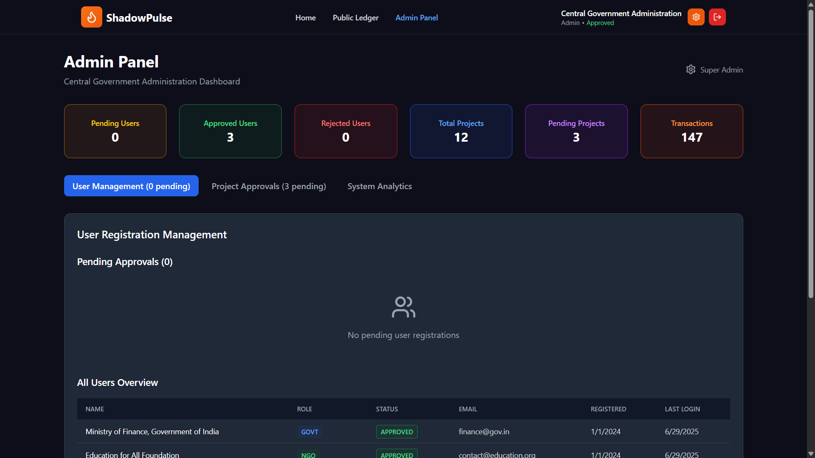Click the no-pending-users people icon

click(403, 307)
